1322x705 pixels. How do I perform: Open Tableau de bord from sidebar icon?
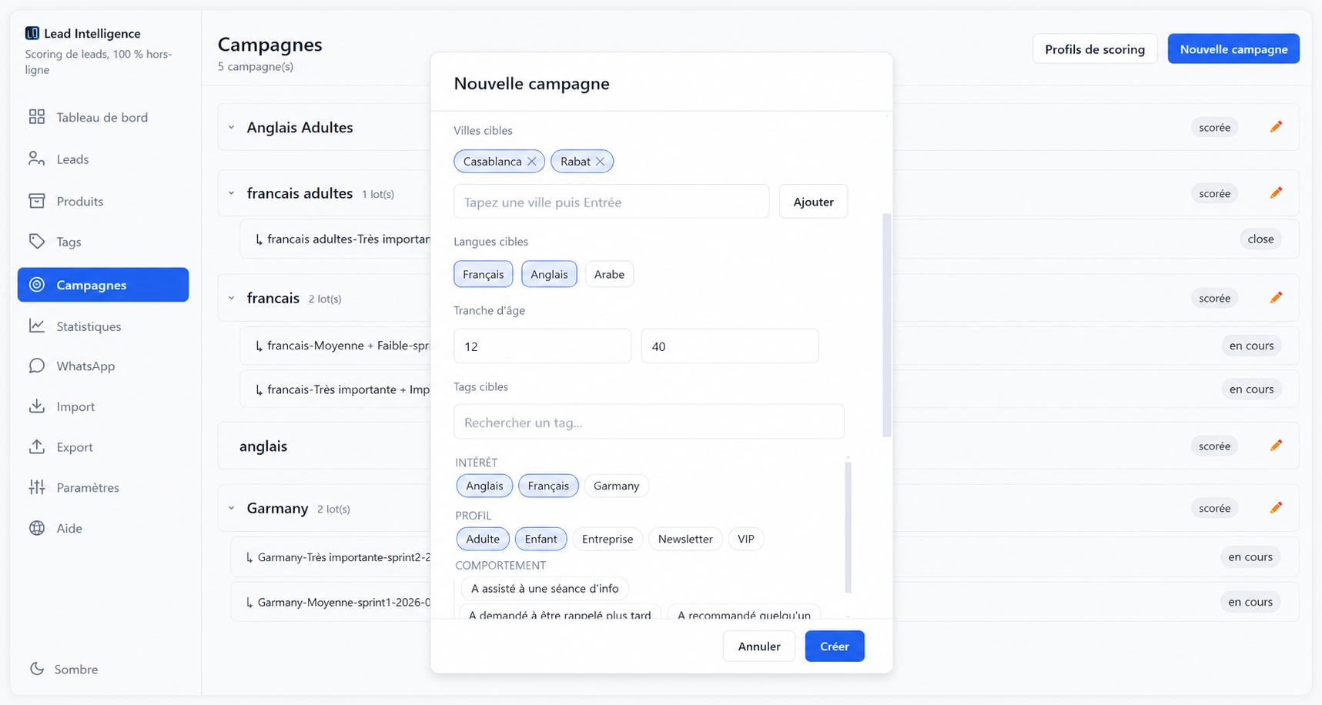click(x=37, y=117)
